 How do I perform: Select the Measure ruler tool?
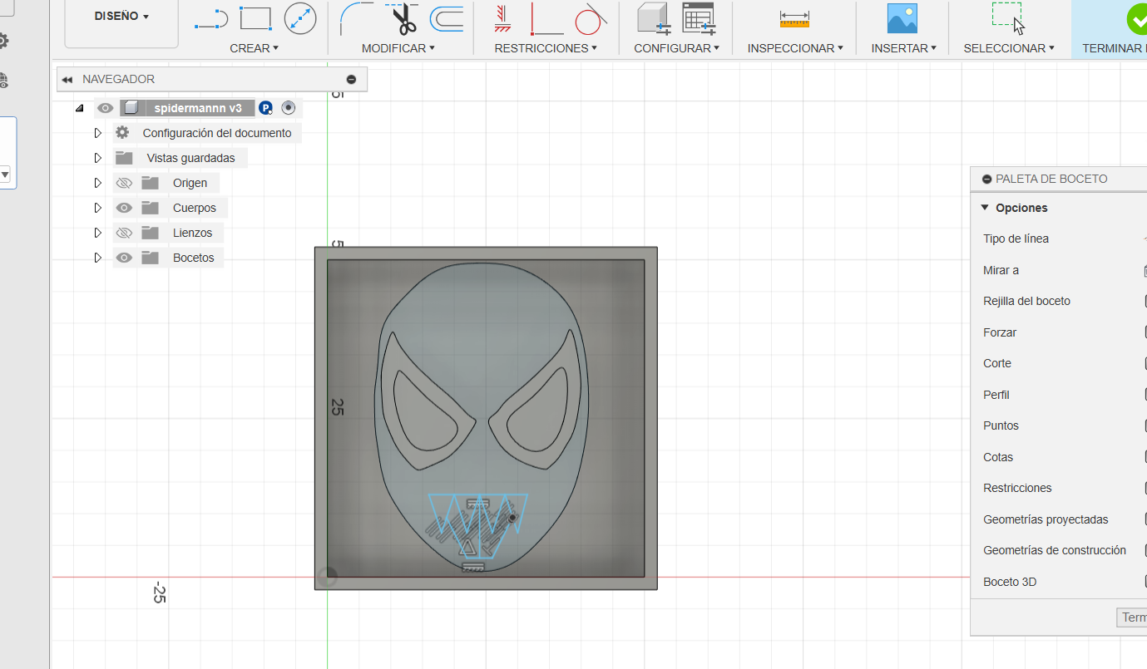pos(794,18)
